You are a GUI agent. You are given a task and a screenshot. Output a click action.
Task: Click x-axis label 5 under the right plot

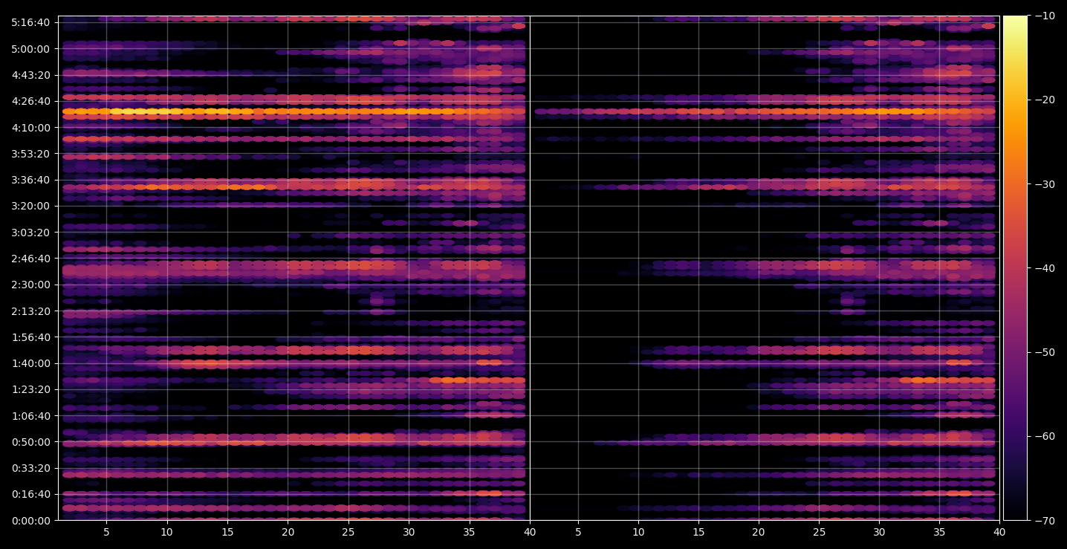click(x=577, y=532)
